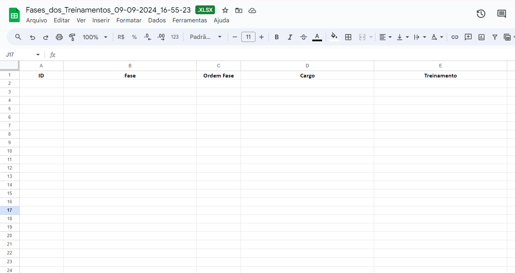Open the Formatar menu
The width and height of the screenshot is (515, 273).
pos(129,20)
